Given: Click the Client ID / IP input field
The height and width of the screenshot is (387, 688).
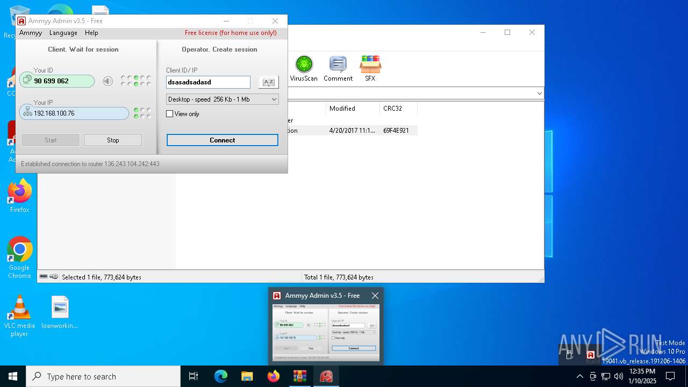Looking at the screenshot, I should [209, 82].
